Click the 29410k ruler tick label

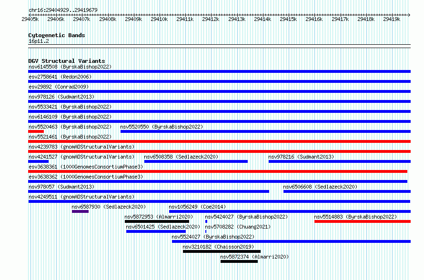pos(159,19)
